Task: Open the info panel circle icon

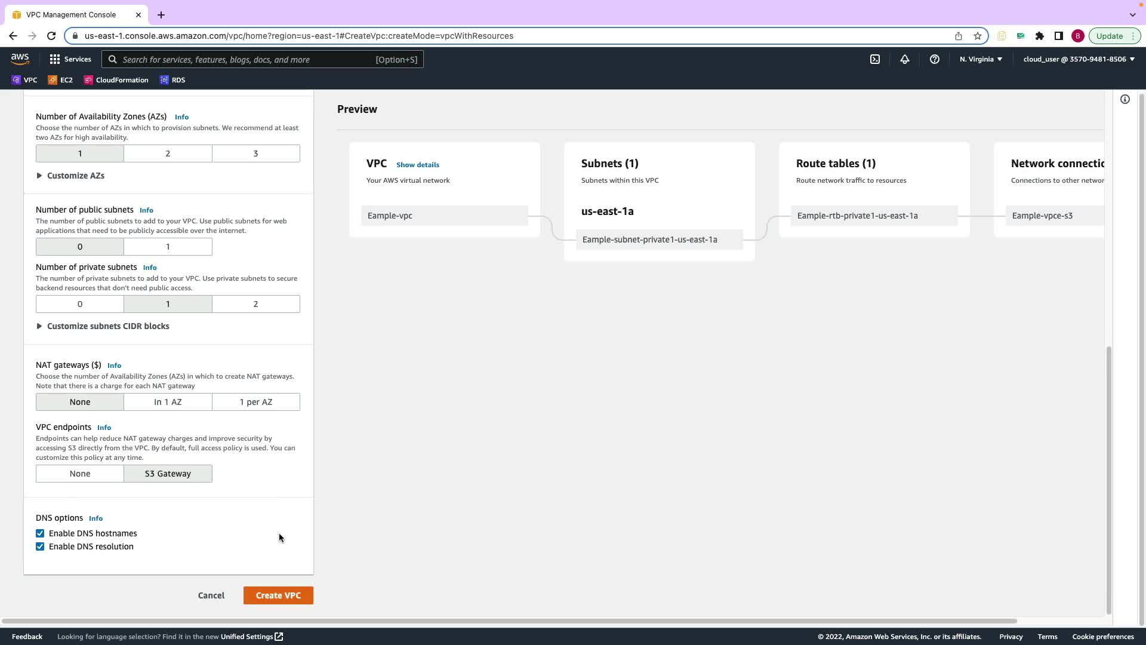Action: click(1125, 99)
